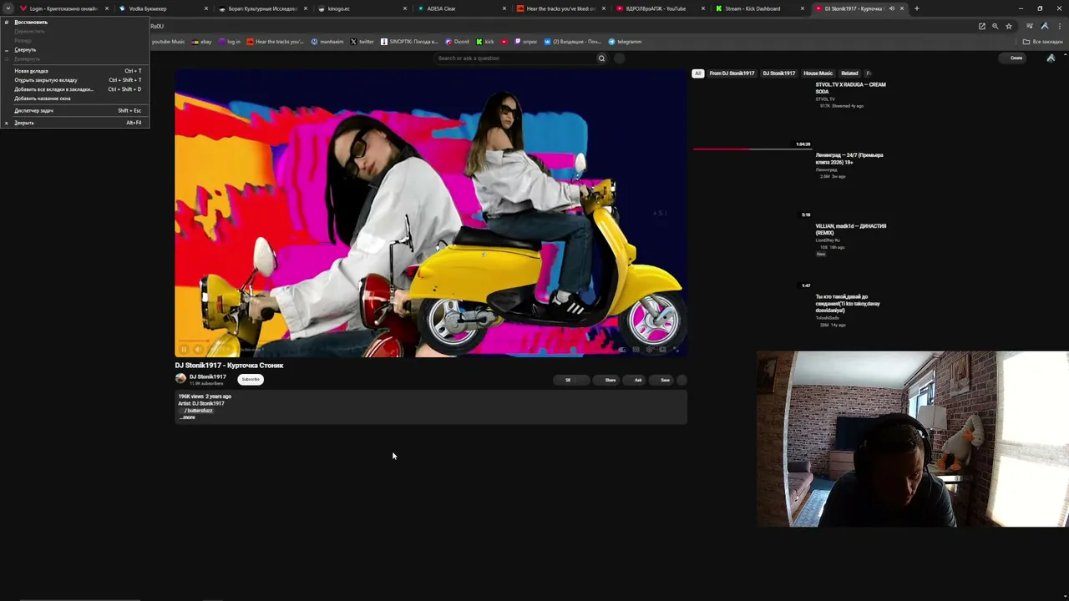Select the House Music filter chip

click(x=818, y=73)
